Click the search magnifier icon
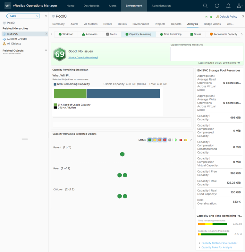This screenshot has height=252, width=245. (x=205, y=6)
